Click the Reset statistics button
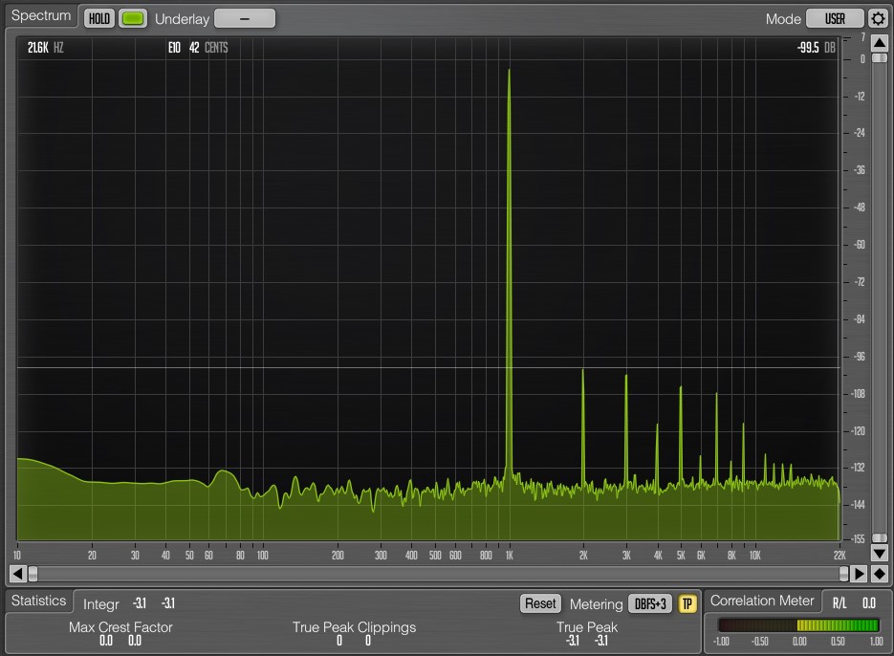 point(540,603)
